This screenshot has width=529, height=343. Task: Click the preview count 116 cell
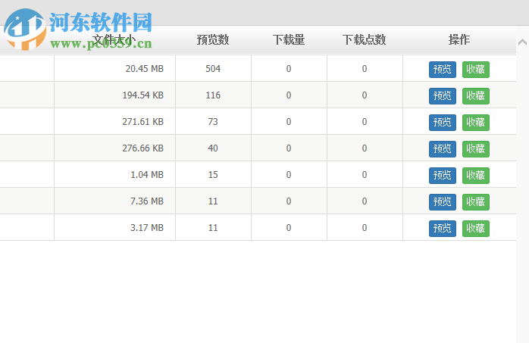pos(213,95)
